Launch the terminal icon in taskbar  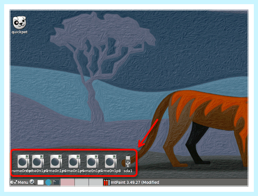tap(57, 182)
